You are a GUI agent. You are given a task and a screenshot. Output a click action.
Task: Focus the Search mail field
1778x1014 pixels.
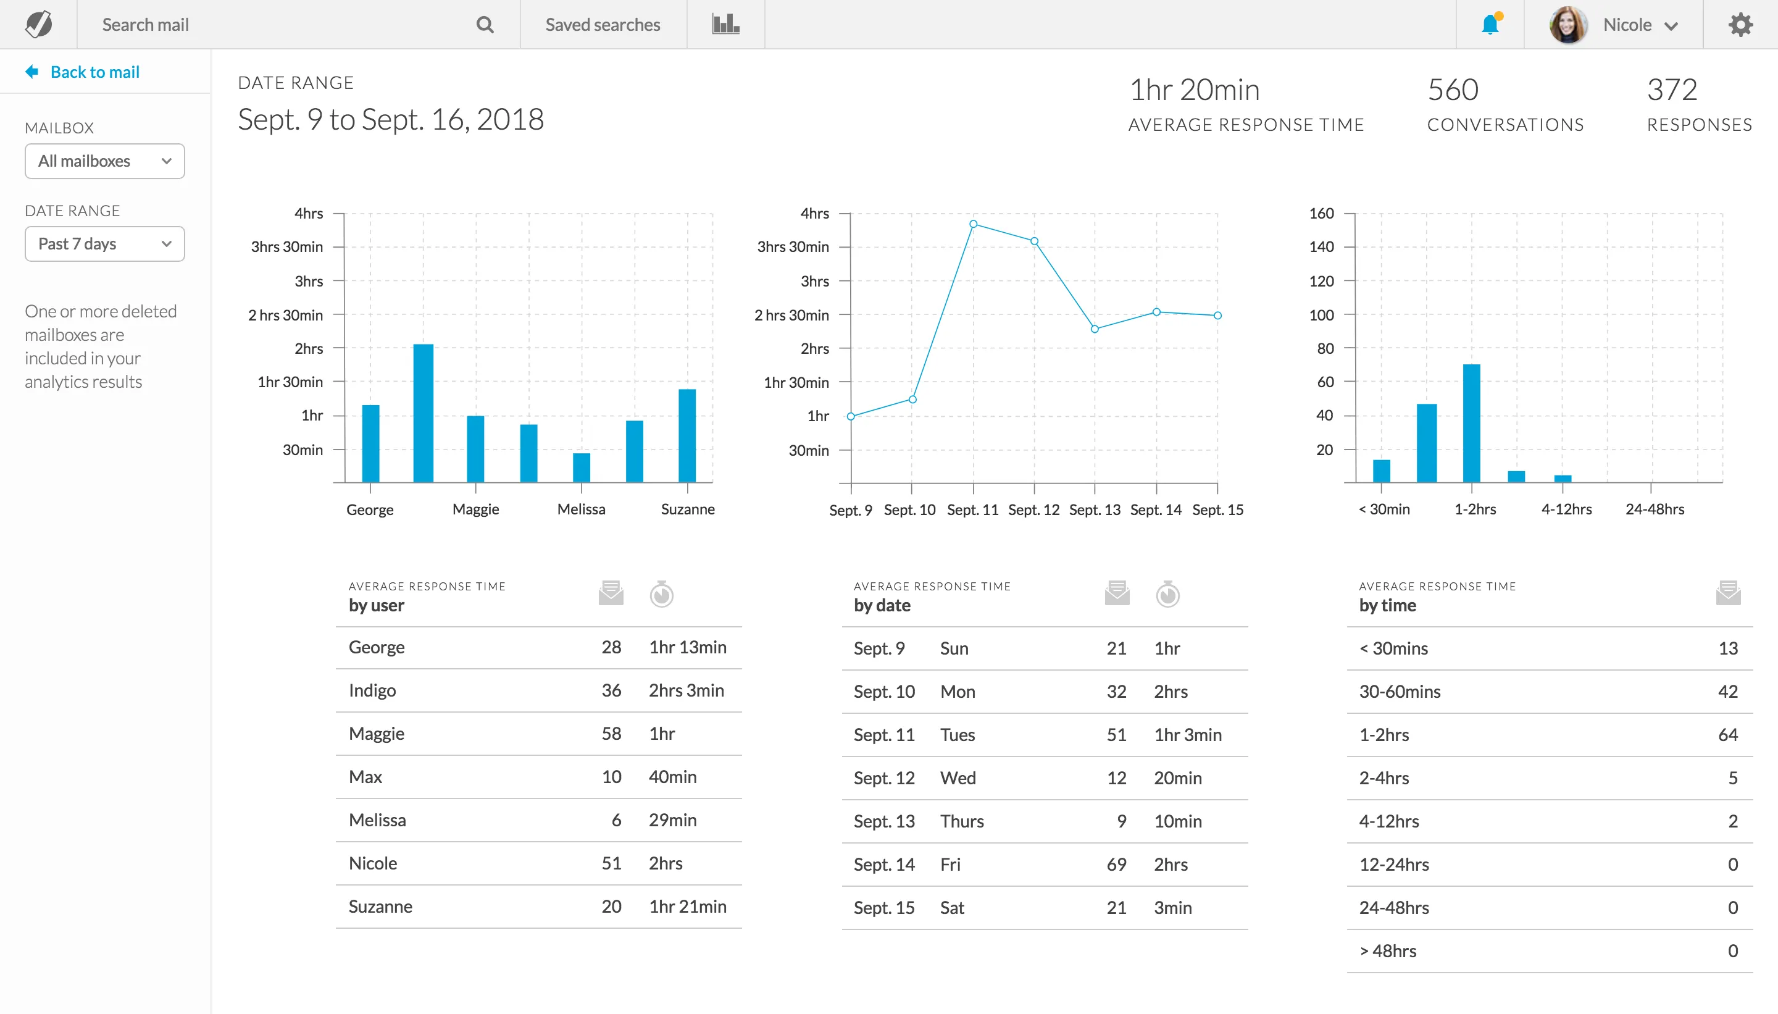point(278,25)
